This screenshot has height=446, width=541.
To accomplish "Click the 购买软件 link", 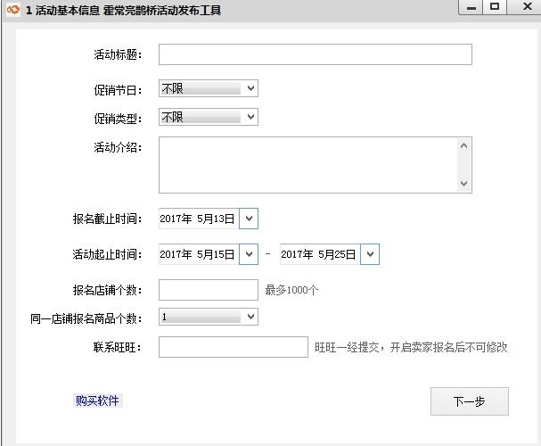I will coord(97,401).
